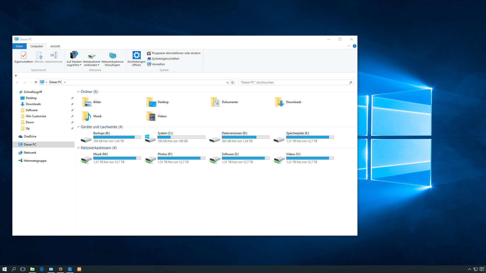The width and height of the screenshot is (486, 273).
Task: Select the Backups (B:) drive
Action: pyautogui.click(x=111, y=137)
